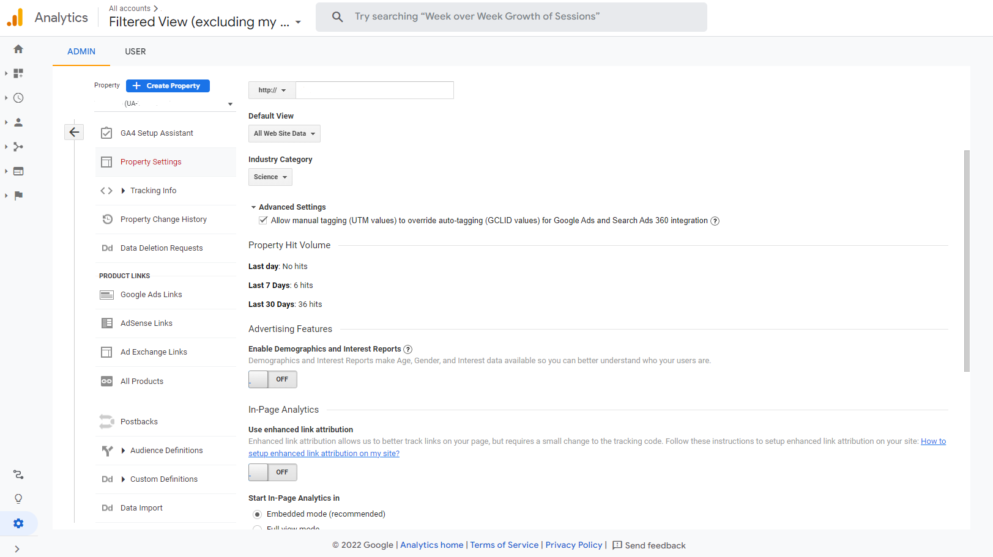Click the search magnifier icon
993x557 pixels.
(338, 17)
